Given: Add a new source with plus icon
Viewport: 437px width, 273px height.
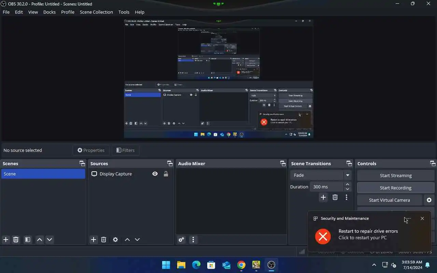Looking at the screenshot, I should coord(94,240).
